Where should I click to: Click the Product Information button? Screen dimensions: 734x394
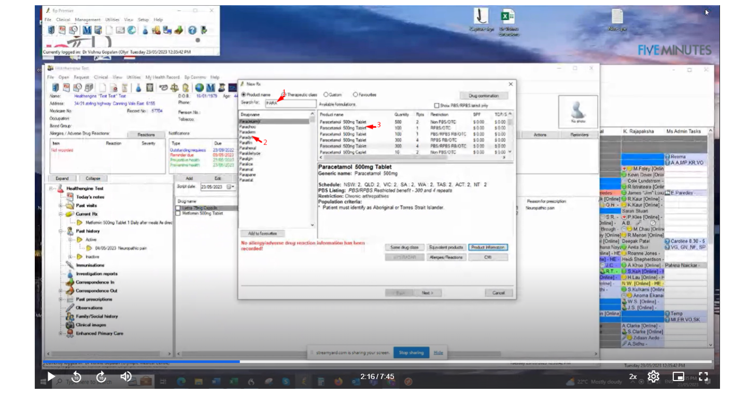(488, 247)
